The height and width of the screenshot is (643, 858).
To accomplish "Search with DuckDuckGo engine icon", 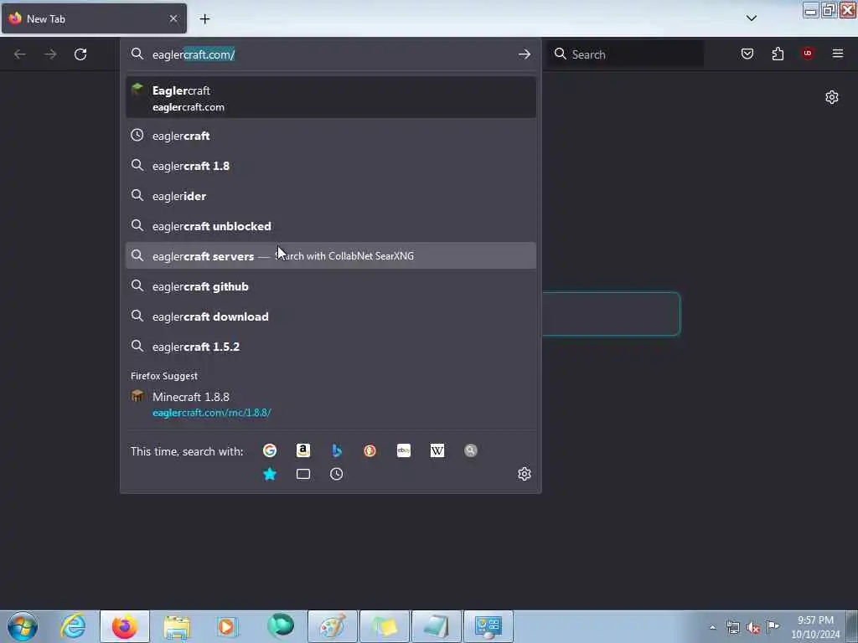I will tap(370, 450).
